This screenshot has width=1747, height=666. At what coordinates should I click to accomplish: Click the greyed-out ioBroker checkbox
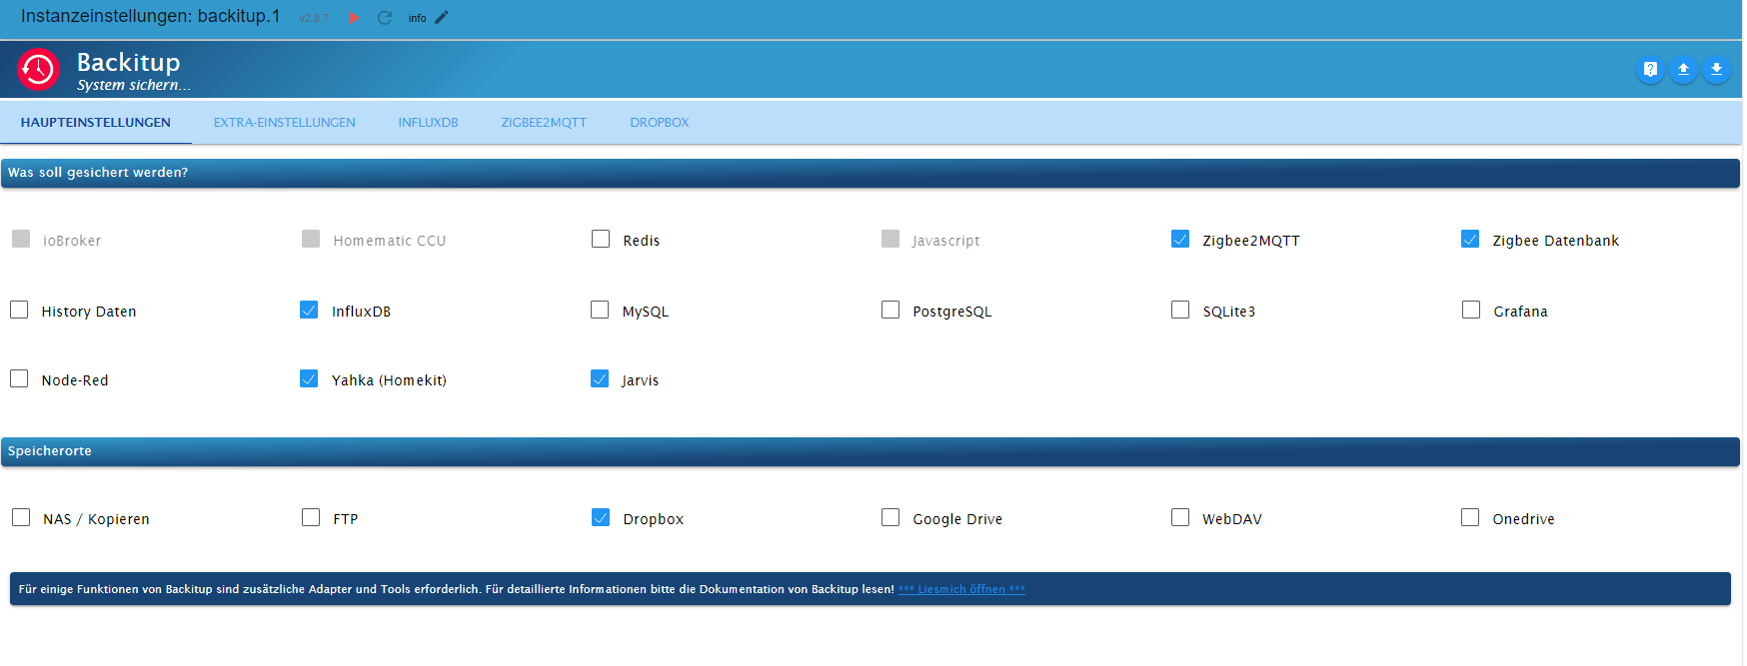pyautogui.click(x=21, y=239)
